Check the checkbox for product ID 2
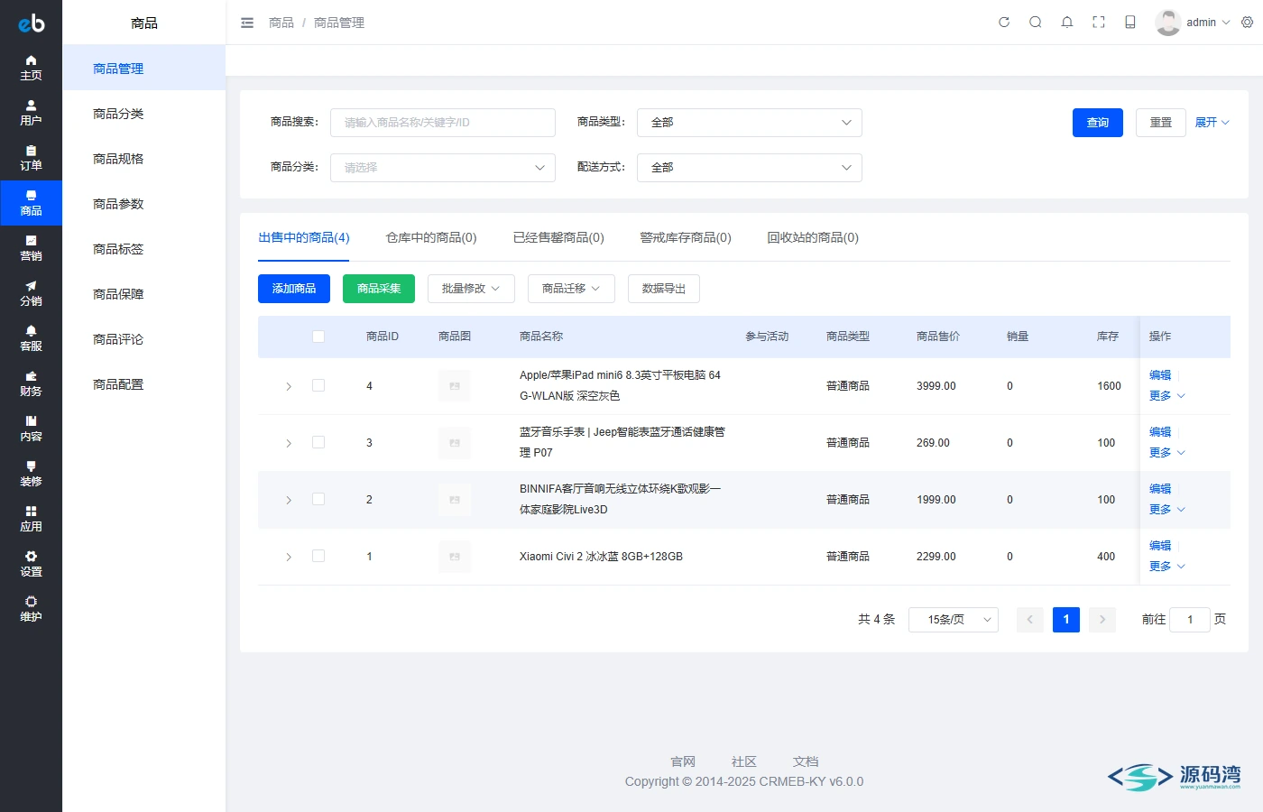 [318, 499]
